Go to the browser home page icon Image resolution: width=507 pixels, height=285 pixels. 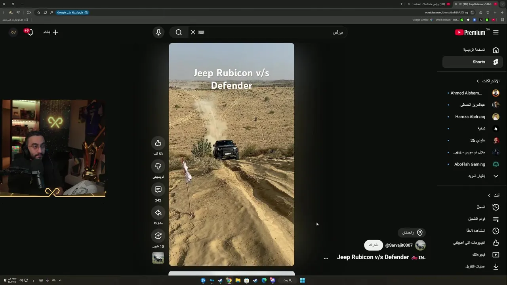point(480,13)
